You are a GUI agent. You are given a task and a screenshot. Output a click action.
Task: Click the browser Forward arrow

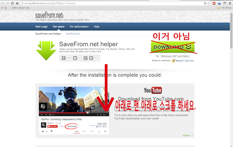tap(8, 3)
